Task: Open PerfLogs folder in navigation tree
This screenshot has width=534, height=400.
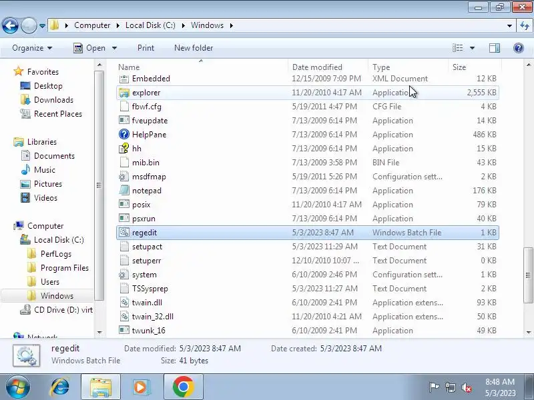Action: 49,254
